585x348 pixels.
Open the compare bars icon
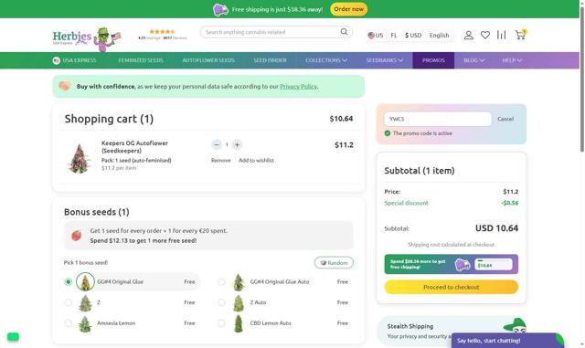[502, 35]
